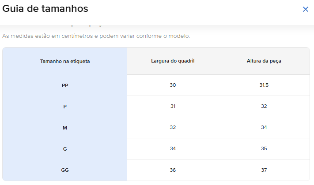Viewport: 314px width, 185px height.
Task: Click piece height value 34 in M row
Action: tap(264, 127)
